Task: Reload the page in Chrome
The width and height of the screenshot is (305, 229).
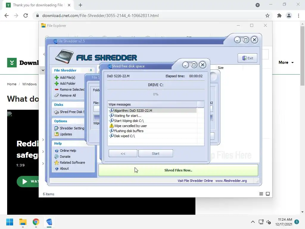Action: pos(26,16)
